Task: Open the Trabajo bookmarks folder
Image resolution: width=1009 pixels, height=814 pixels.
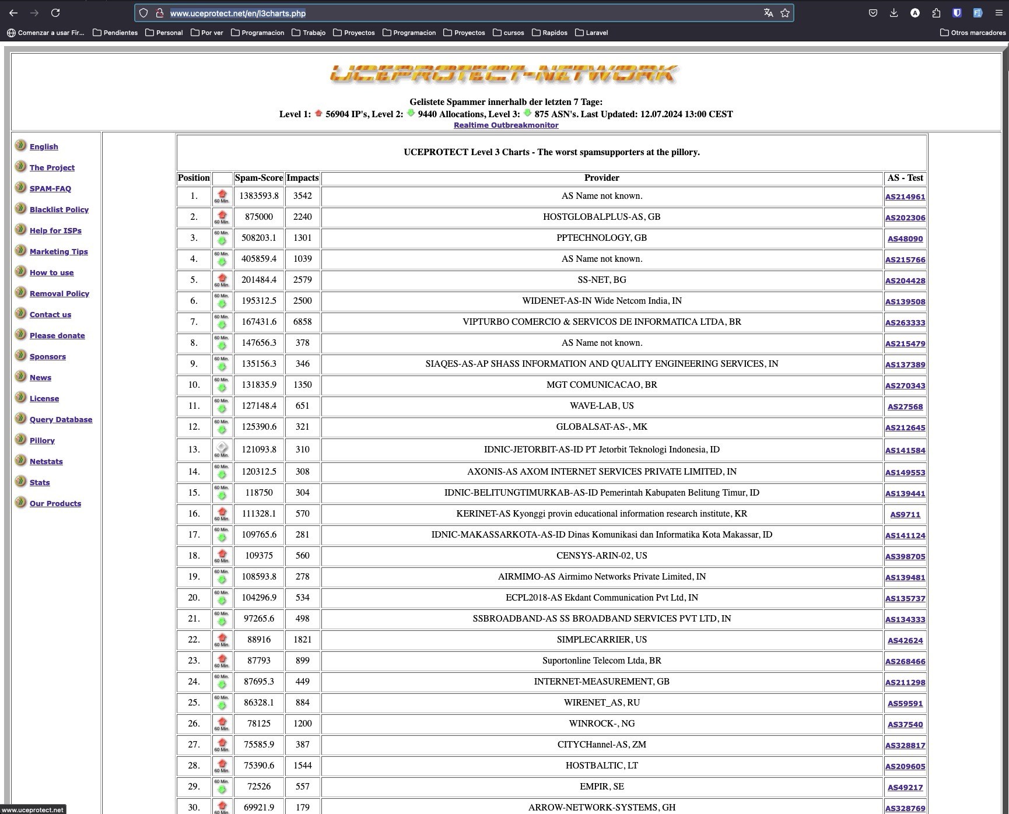Action: point(309,33)
